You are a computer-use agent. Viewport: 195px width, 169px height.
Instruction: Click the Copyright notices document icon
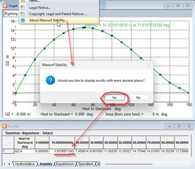23,14
